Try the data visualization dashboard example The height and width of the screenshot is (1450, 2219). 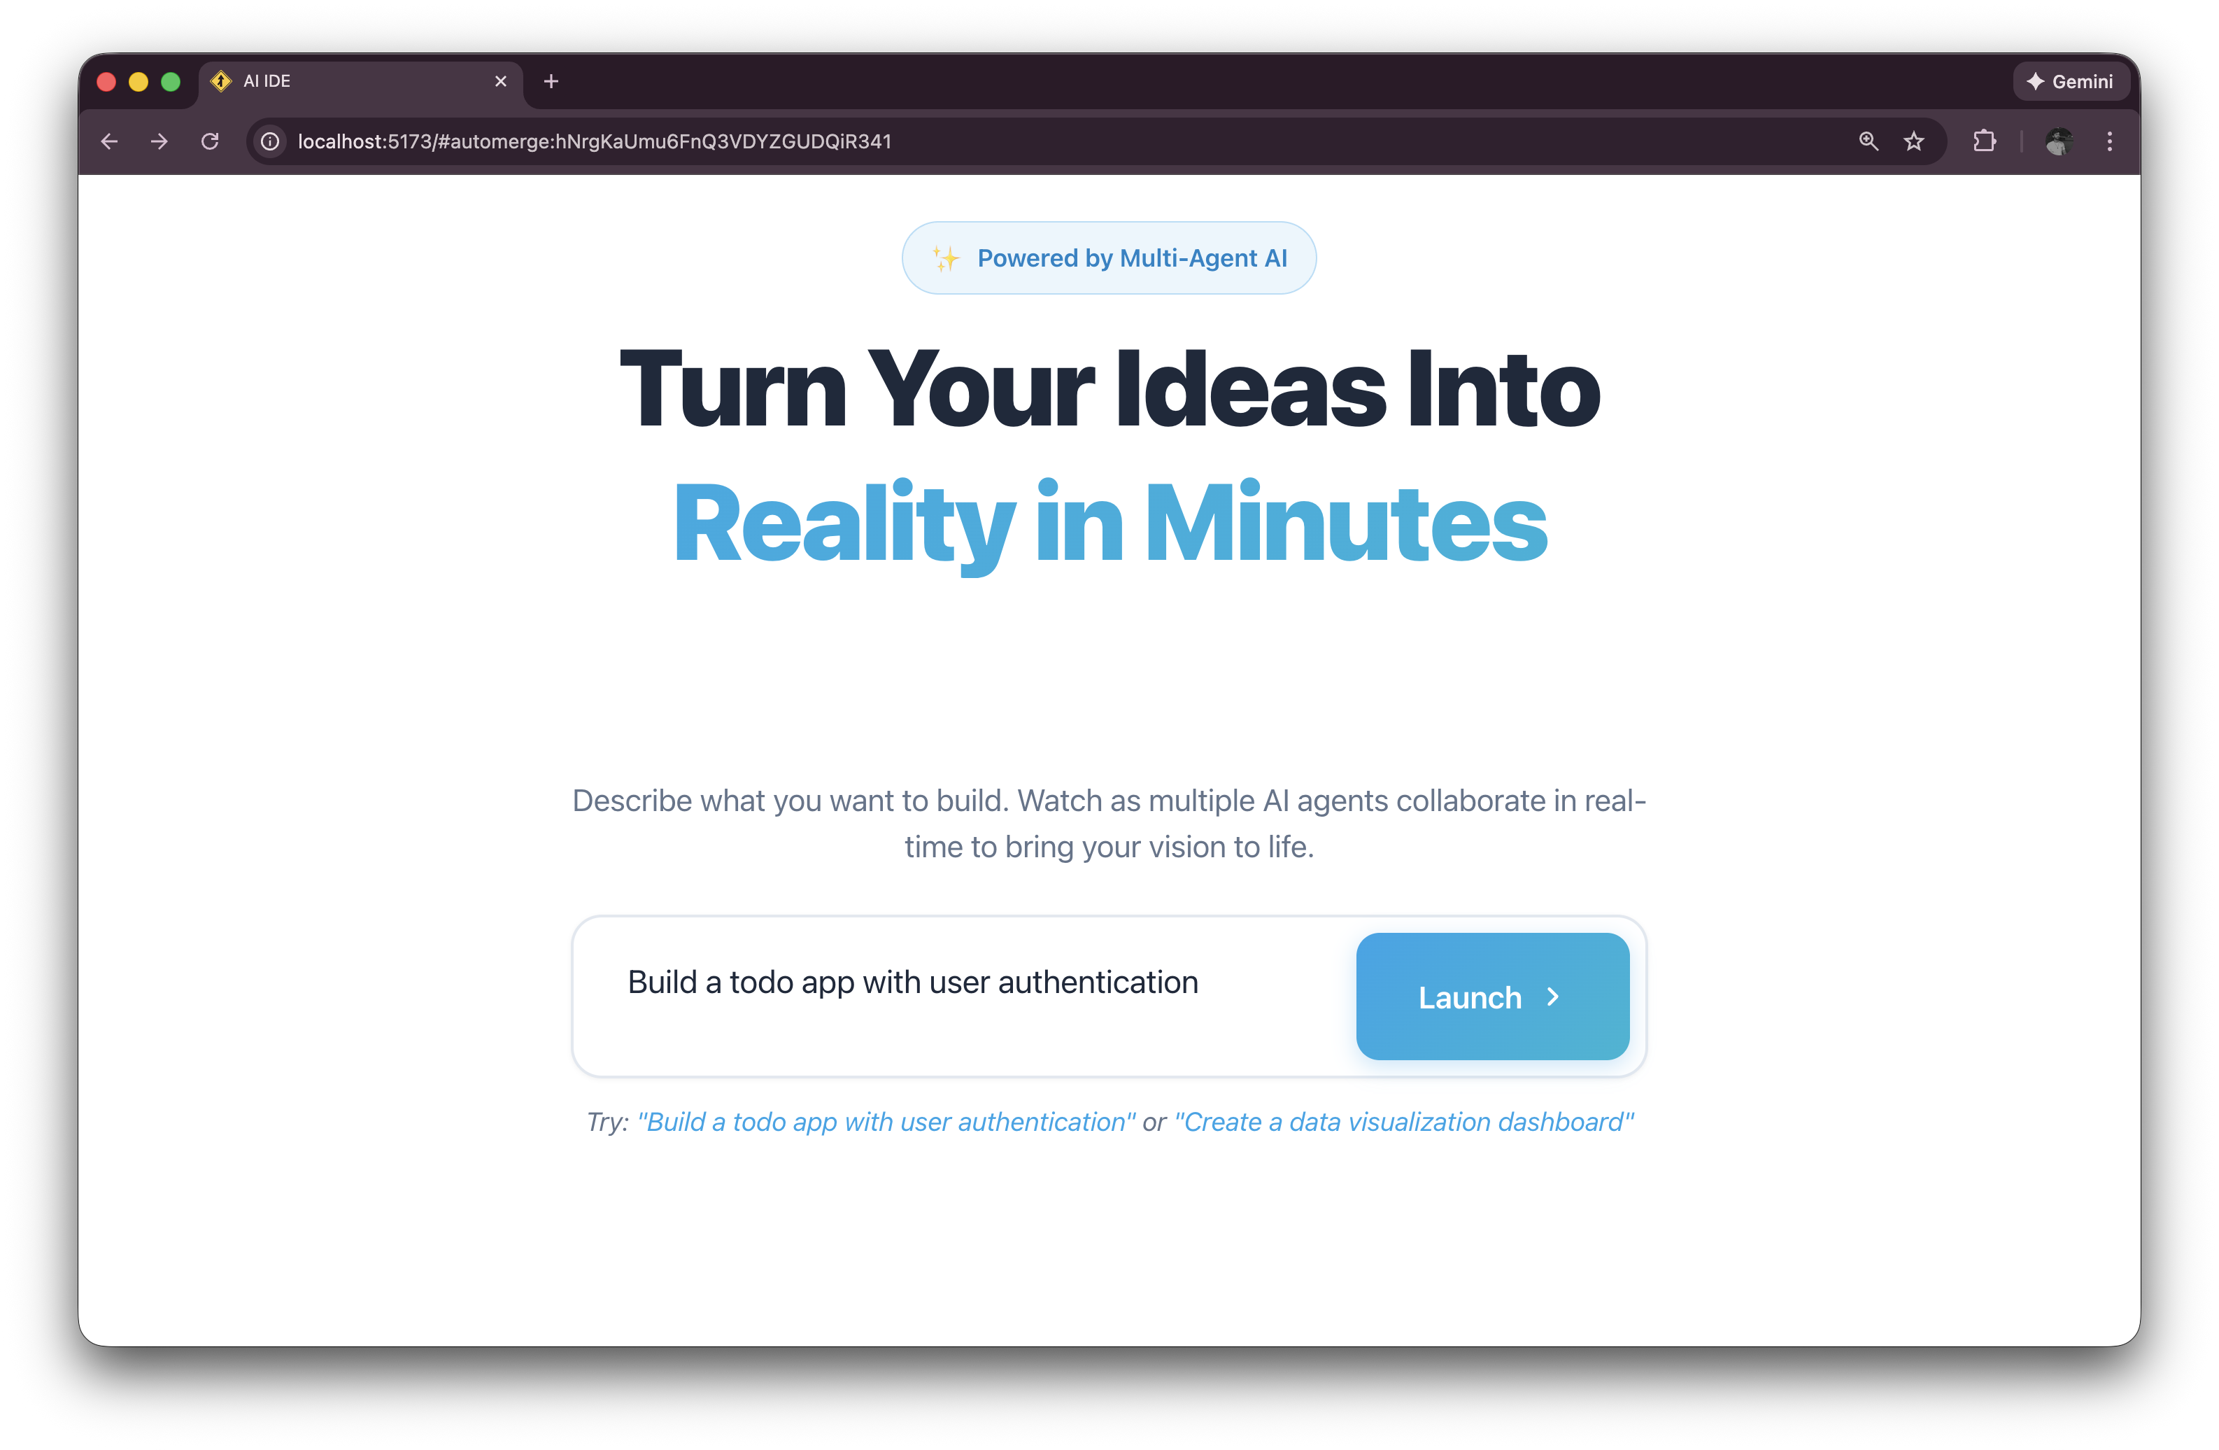[1403, 1122]
